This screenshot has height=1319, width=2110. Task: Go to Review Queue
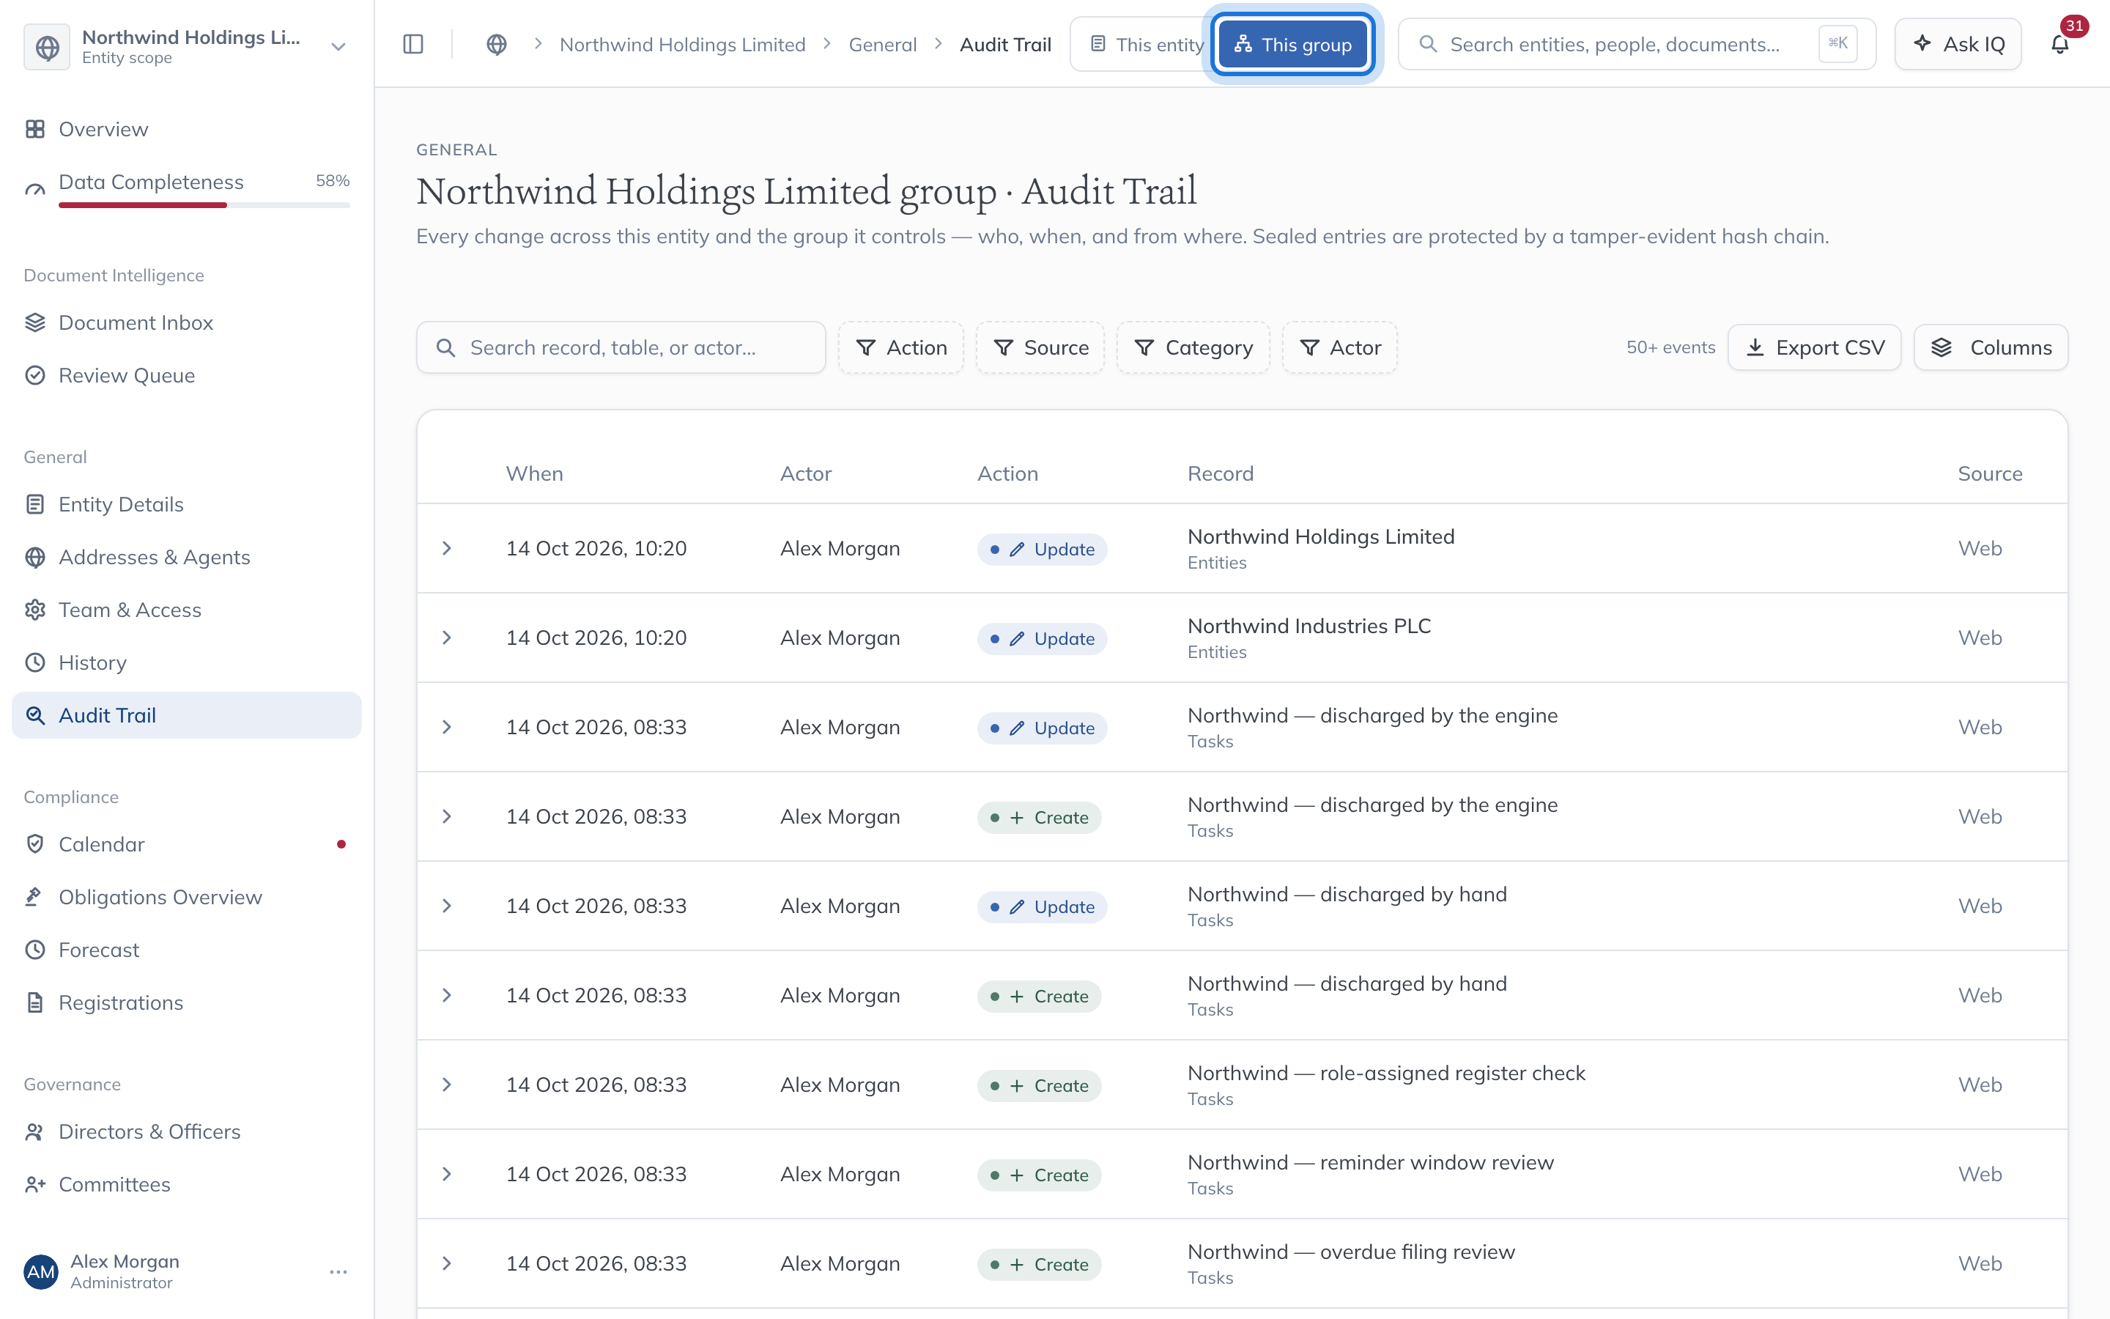point(187,375)
